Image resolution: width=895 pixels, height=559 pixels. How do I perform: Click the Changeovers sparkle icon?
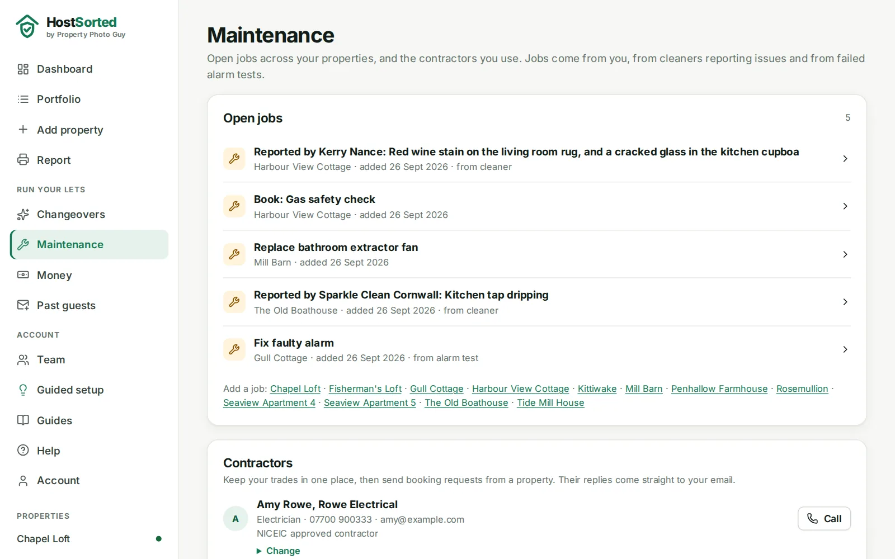(23, 215)
